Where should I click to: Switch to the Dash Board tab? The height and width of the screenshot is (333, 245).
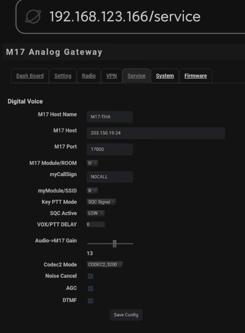pos(30,76)
